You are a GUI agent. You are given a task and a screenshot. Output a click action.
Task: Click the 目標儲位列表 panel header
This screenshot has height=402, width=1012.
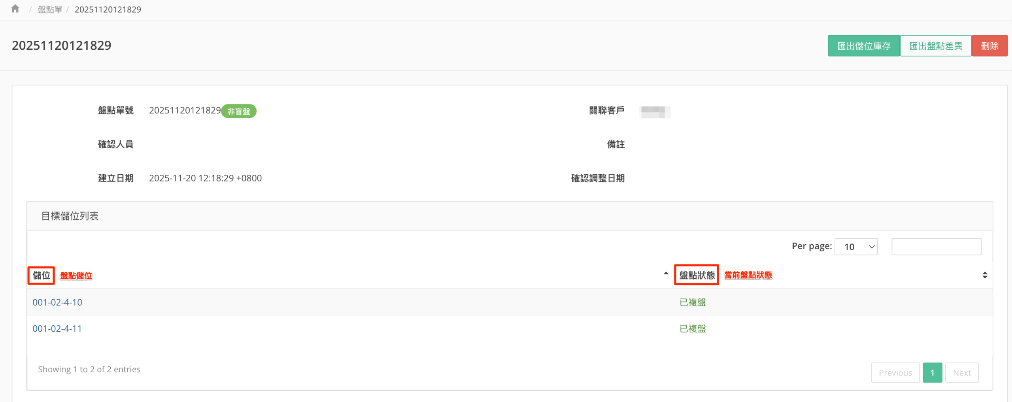70,216
